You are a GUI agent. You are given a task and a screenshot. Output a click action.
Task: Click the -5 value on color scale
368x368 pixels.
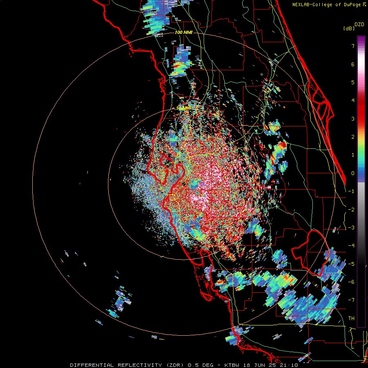(351, 264)
